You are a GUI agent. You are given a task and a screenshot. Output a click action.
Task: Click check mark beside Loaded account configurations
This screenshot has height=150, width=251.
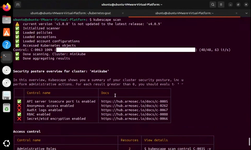click(17, 41)
